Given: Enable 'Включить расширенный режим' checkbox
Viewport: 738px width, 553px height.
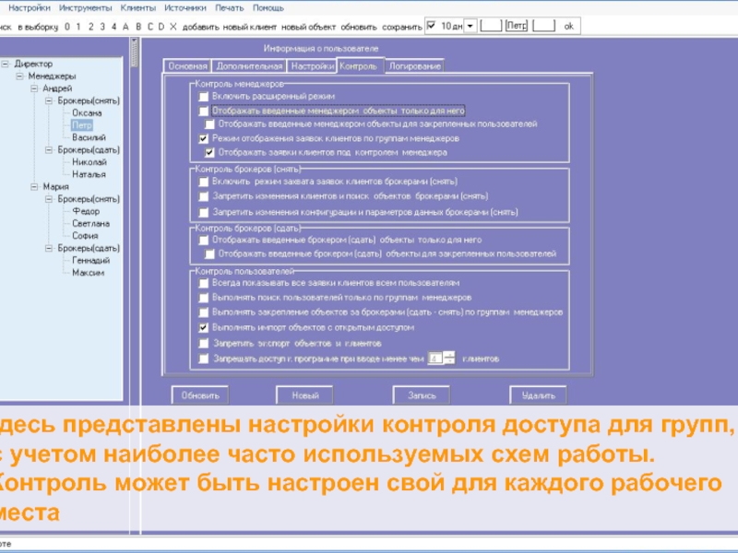Looking at the screenshot, I should [204, 96].
